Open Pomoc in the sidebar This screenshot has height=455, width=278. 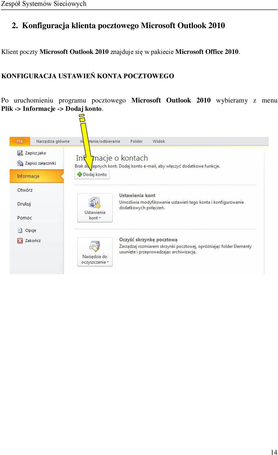25,218
